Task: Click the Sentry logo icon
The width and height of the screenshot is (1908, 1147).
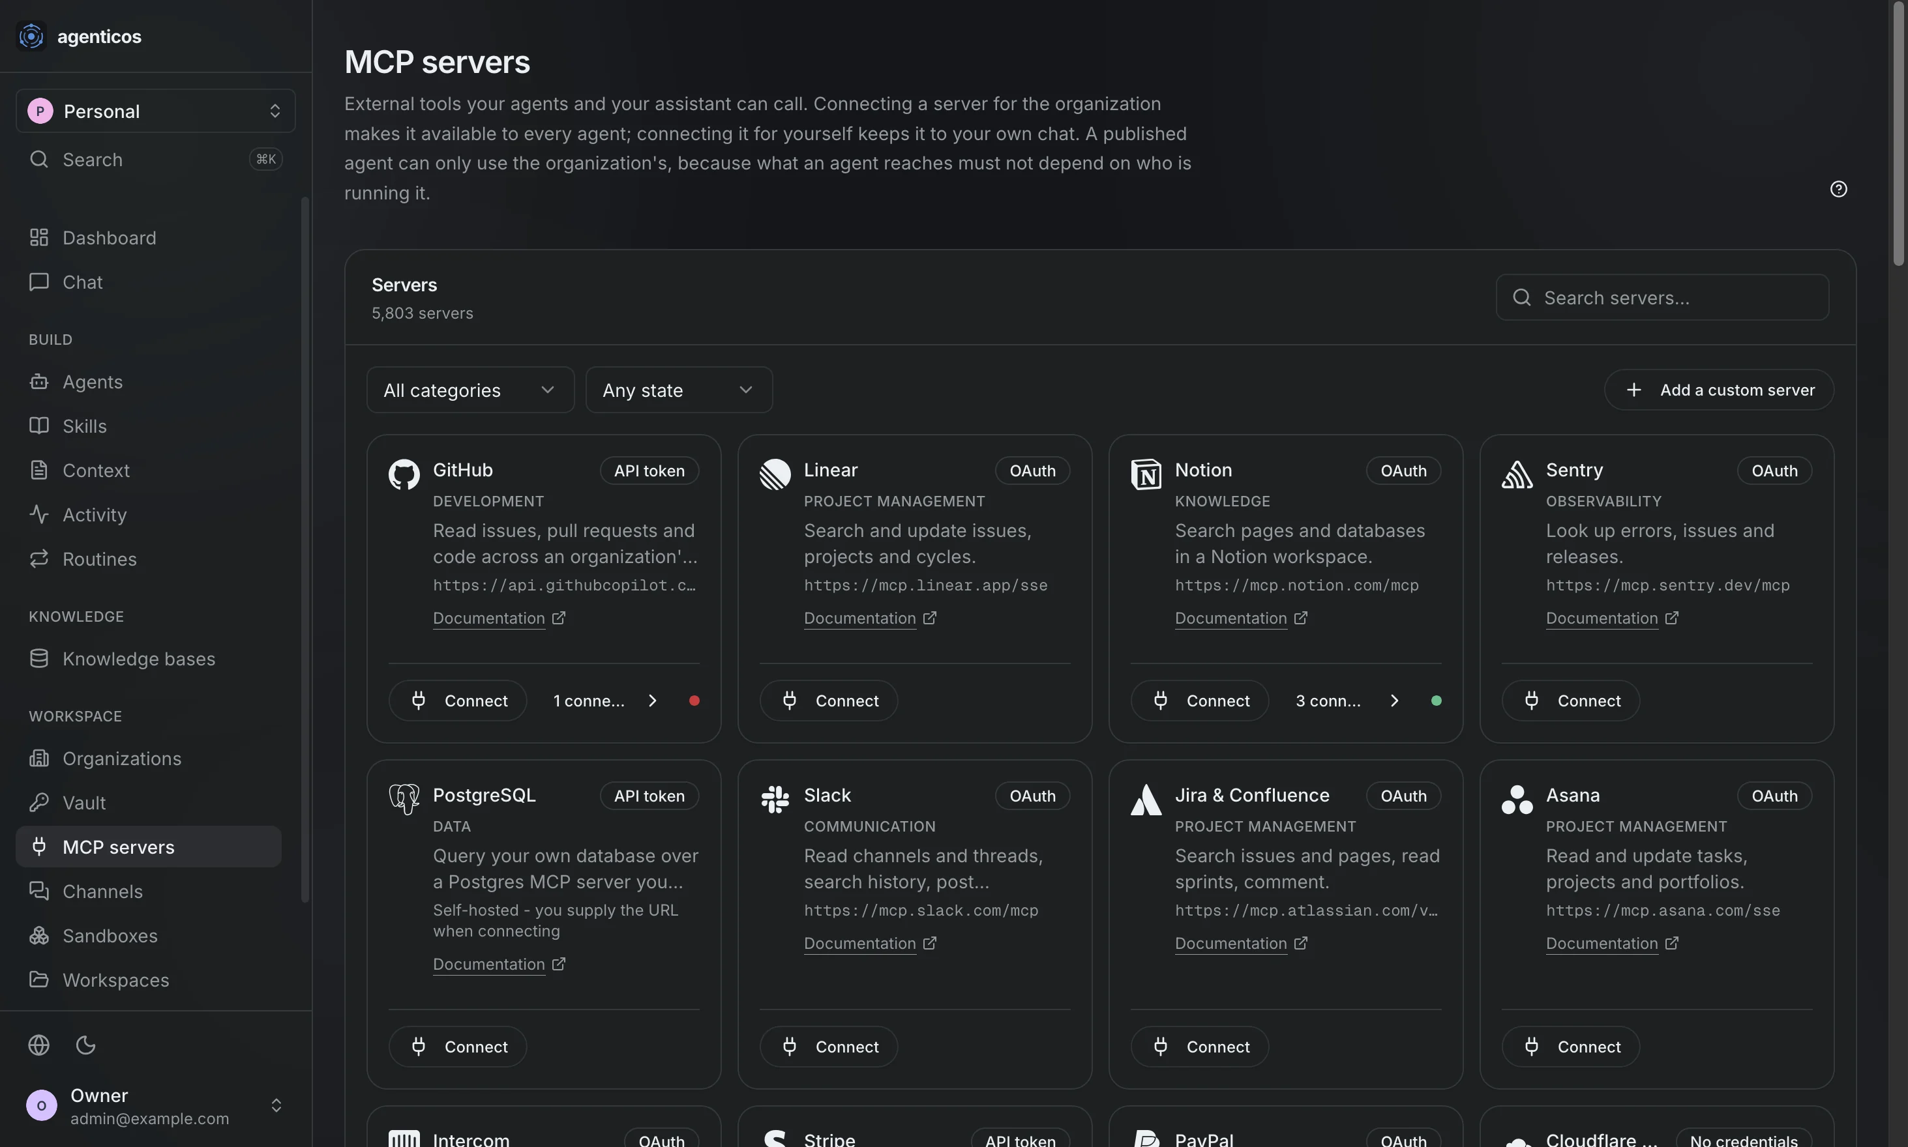Action: [x=1517, y=474]
